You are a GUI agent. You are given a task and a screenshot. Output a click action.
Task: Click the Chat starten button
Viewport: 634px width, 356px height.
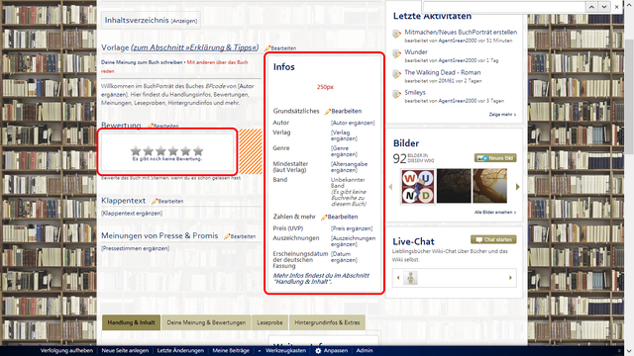pyautogui.click(x=493, y=239)
